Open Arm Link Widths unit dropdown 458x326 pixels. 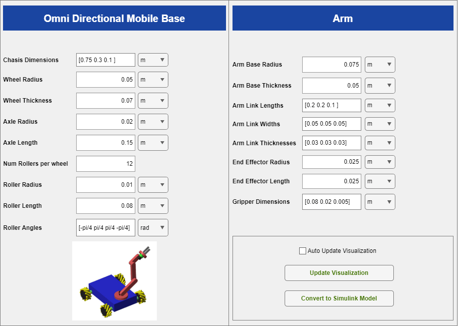click(x=380, y=124)
